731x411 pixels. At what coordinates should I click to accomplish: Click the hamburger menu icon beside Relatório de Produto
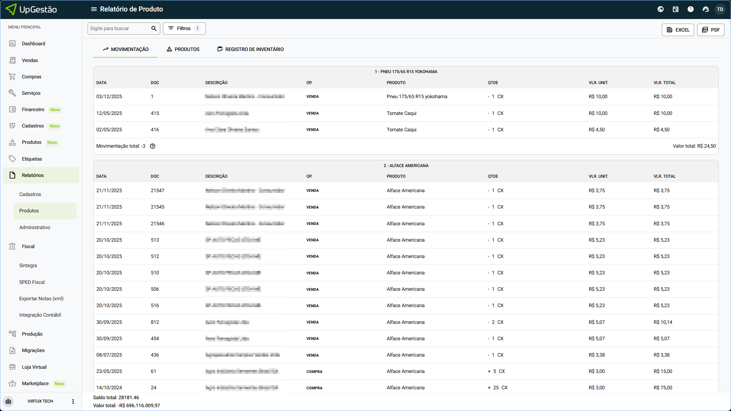[94, 9]
